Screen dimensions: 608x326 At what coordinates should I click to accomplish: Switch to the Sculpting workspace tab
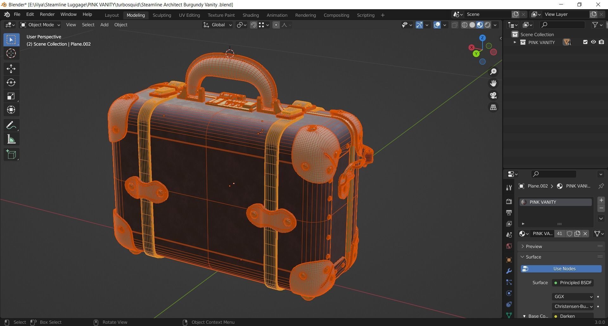[162, 15]
